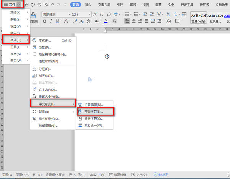Toggle Align right button
Viewport: 230px width, 179px height.
[140, 21]
